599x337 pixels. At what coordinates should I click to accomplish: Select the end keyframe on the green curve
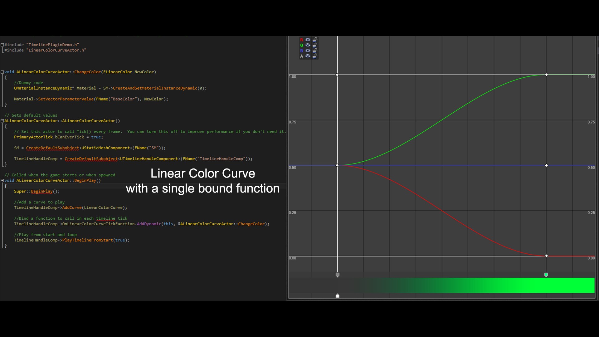(x=546, y=75)
